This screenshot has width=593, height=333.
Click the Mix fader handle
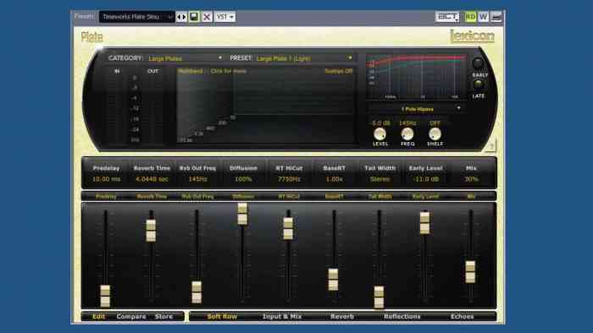point(470,272)
